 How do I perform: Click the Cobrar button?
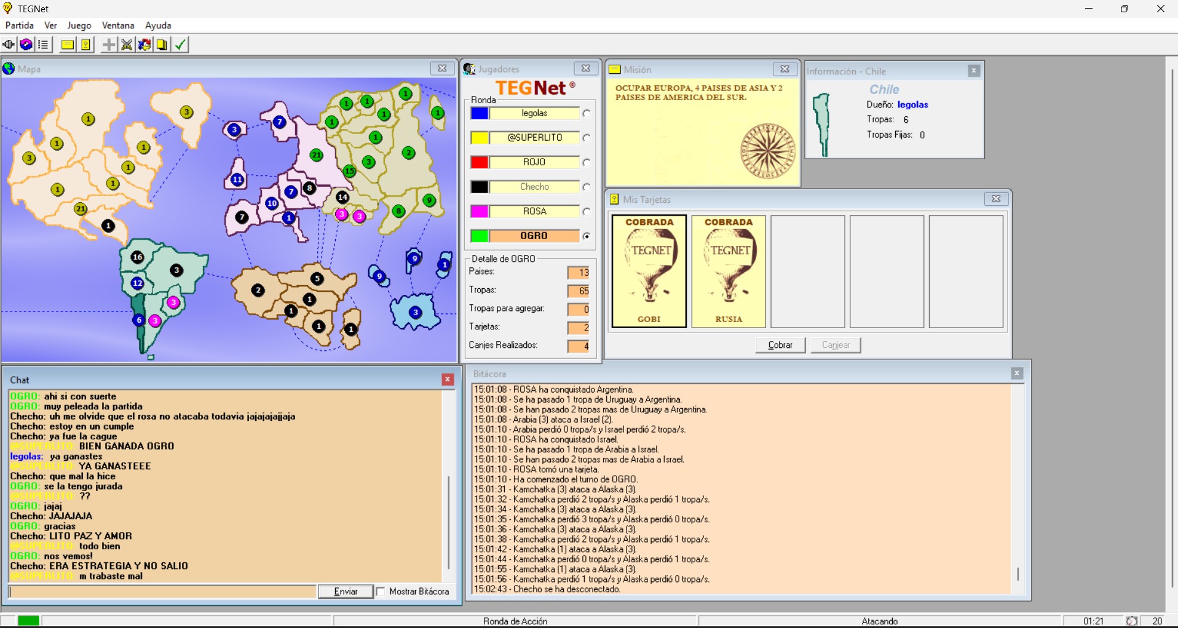pos(780,345)
